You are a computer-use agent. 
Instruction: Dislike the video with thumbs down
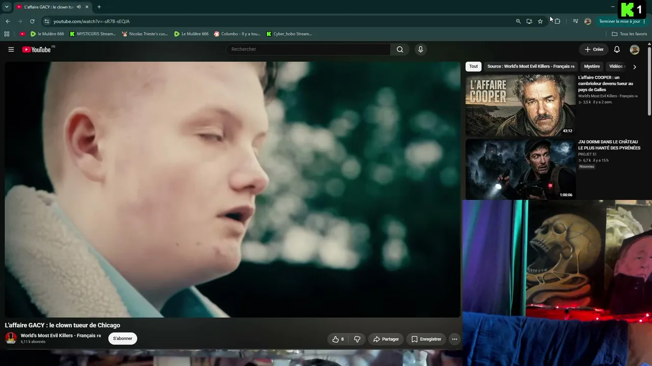(357, 339)
